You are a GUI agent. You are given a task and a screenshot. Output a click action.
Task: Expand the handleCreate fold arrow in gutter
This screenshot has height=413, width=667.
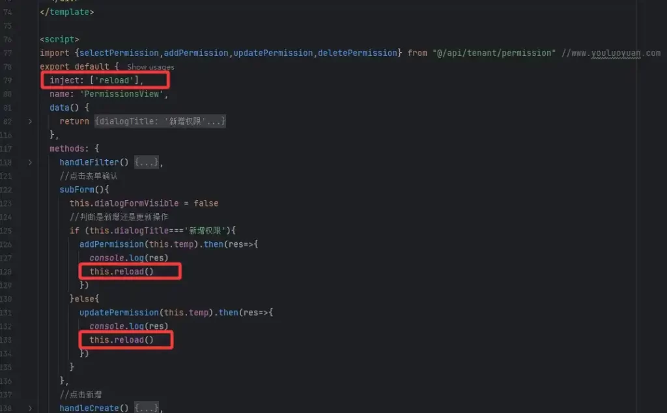[30, 408]
